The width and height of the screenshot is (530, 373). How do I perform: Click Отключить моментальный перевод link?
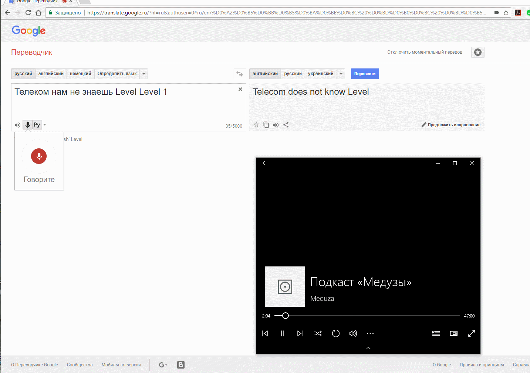click(x=425, y=52)
